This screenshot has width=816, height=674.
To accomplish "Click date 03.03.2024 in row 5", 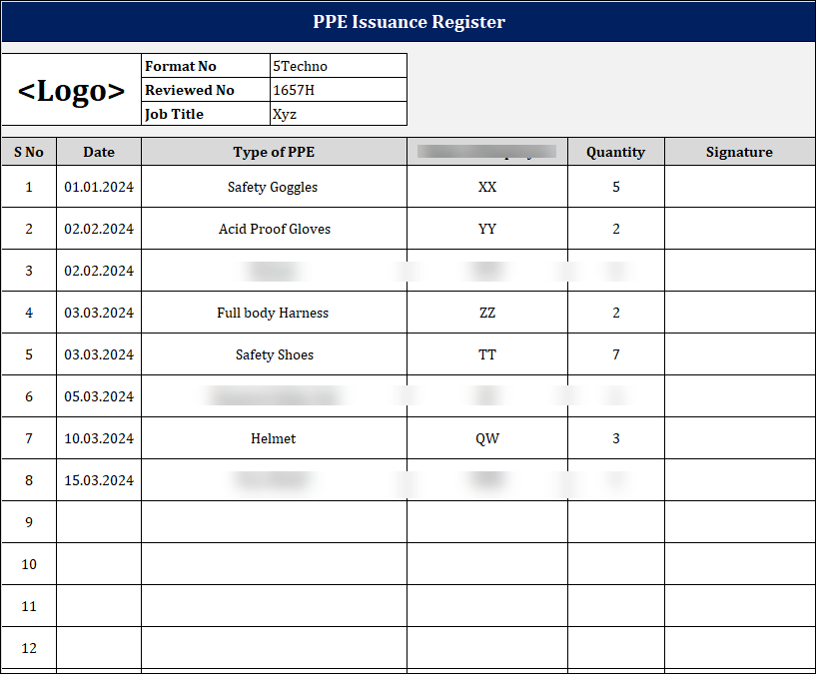I will tap(99, 354).
